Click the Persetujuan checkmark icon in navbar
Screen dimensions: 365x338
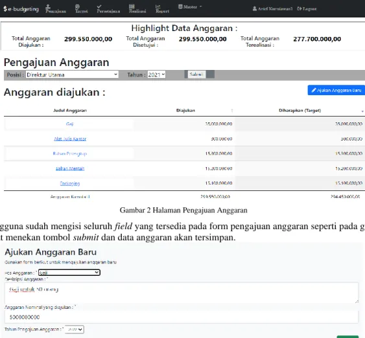[x=99, y=6]
